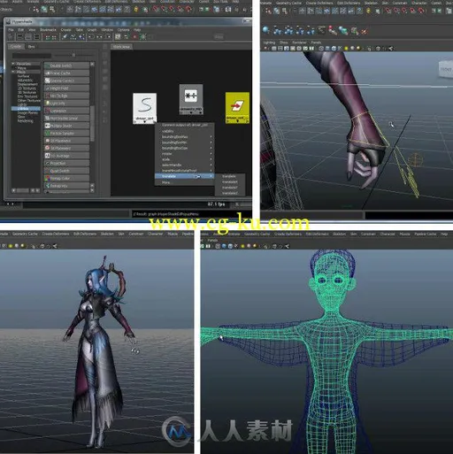Choose translateX in the submenu
Screen dimensions: 453x454
point(230,182)
